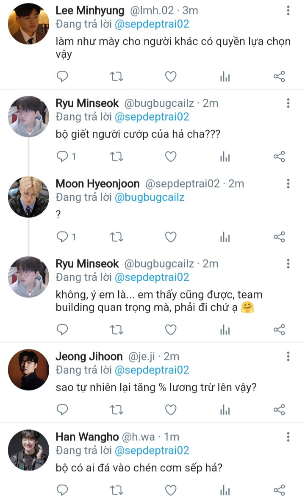Retweet Lee Minhyung's reply
Screen dimensions: 305x498
tap(116, 77)
